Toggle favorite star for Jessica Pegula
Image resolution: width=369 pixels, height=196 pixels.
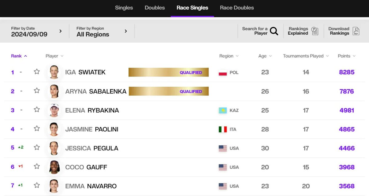(37, 148)
